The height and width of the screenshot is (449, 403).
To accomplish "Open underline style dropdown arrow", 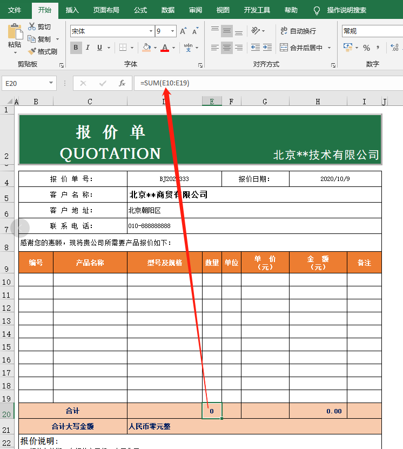I will (x=109, y=48).
